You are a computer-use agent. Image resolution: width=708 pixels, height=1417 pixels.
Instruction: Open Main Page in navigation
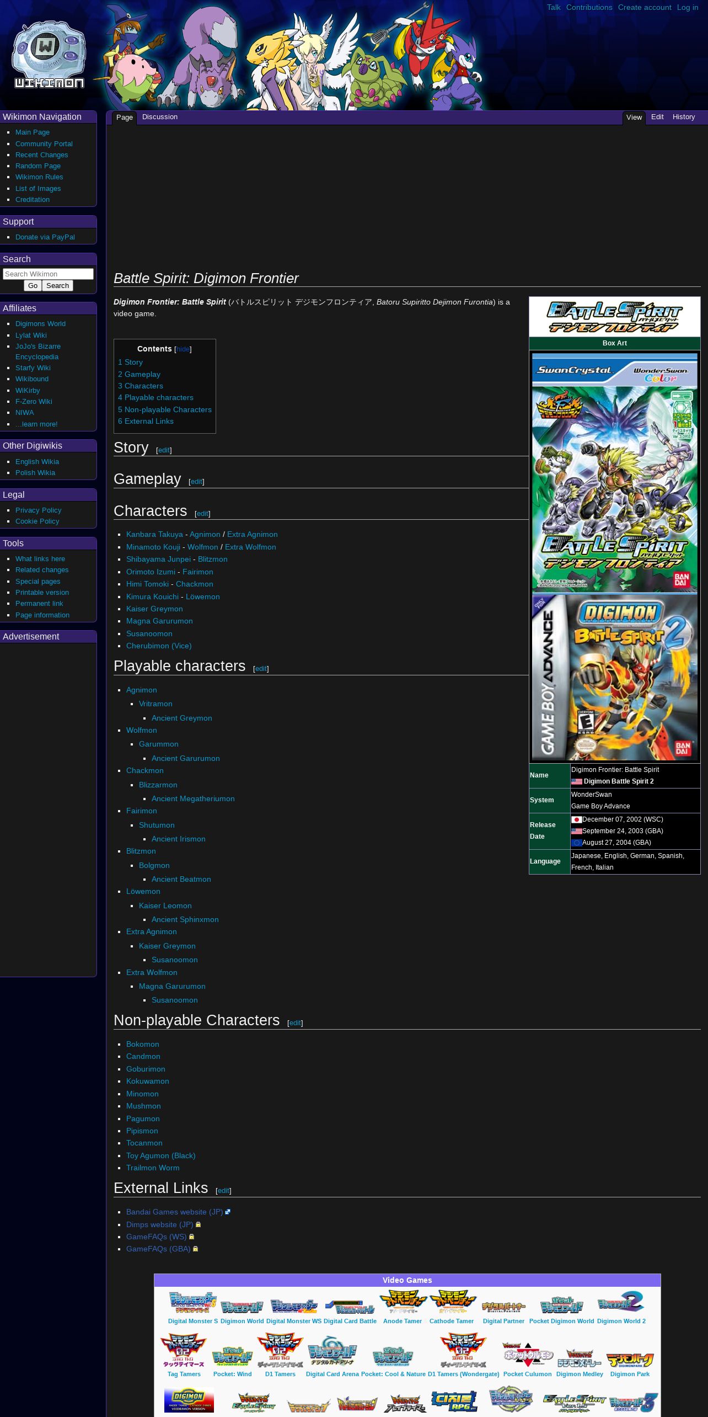pyautogui.click(x=33, y=132)
